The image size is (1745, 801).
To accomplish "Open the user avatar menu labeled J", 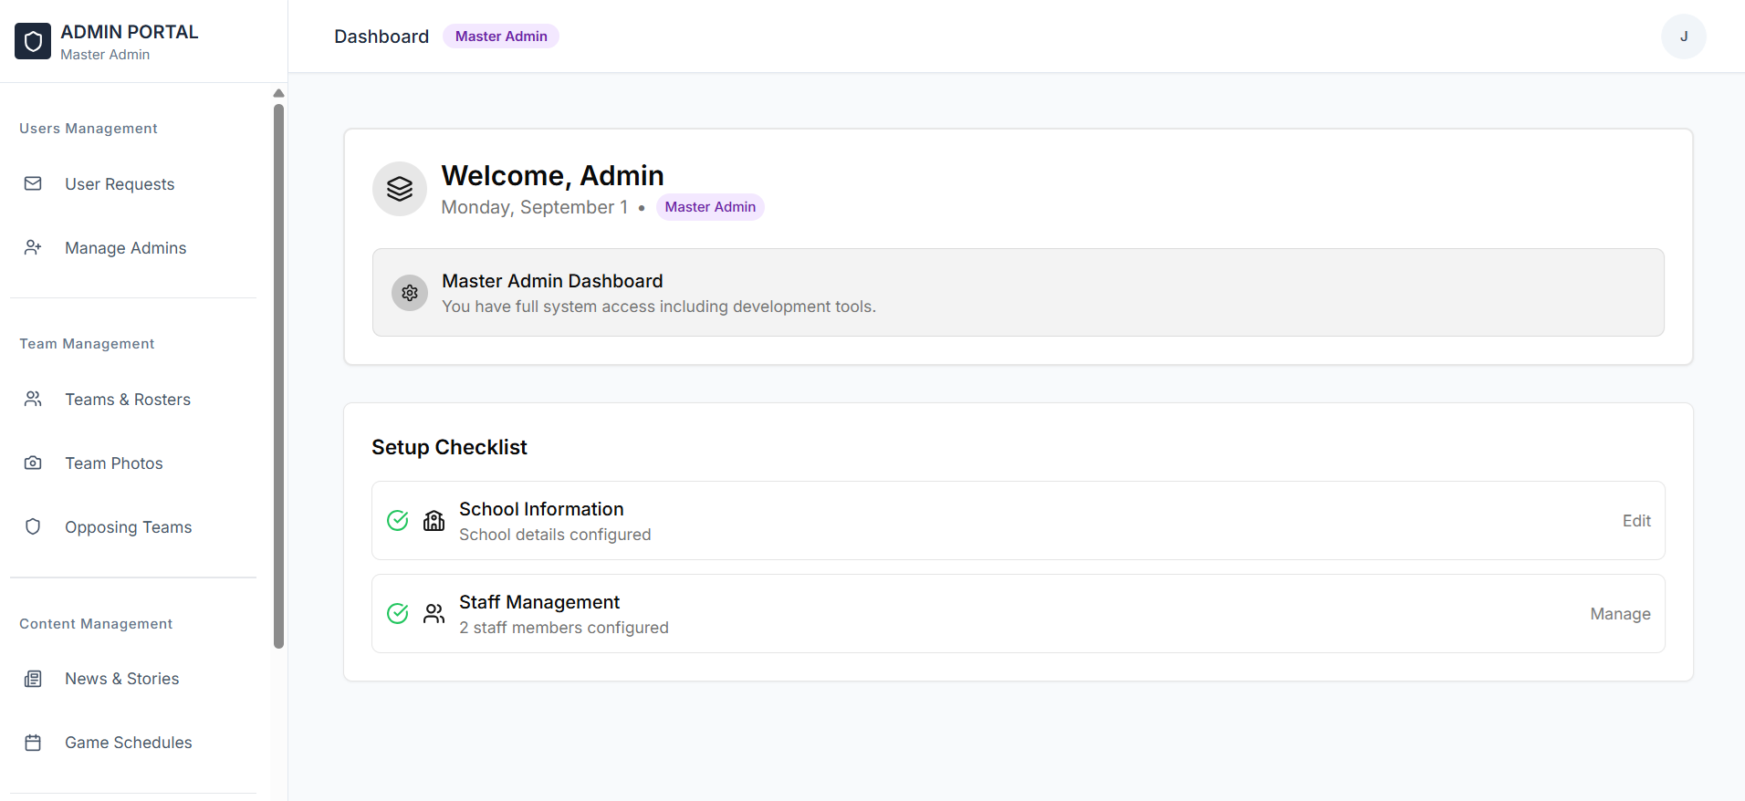I will pos(1683,36).
